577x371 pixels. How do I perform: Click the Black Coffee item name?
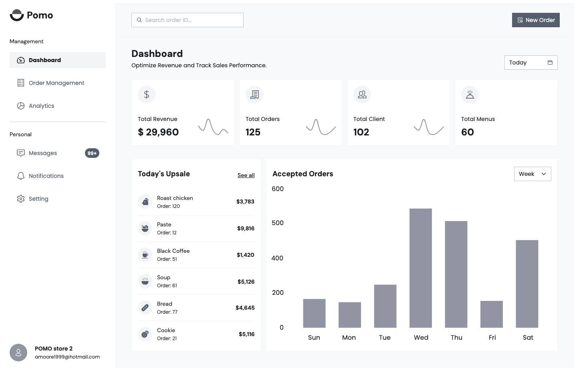(174, 251)
